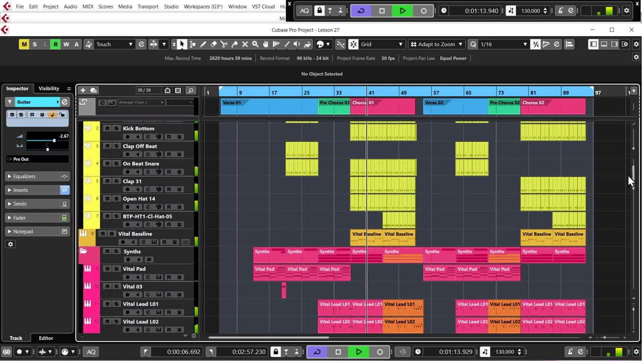The image size is (642, 361).
Task: Select the Object Selection arrow tool
Action: pyautogui.click(x=182, y=44)
